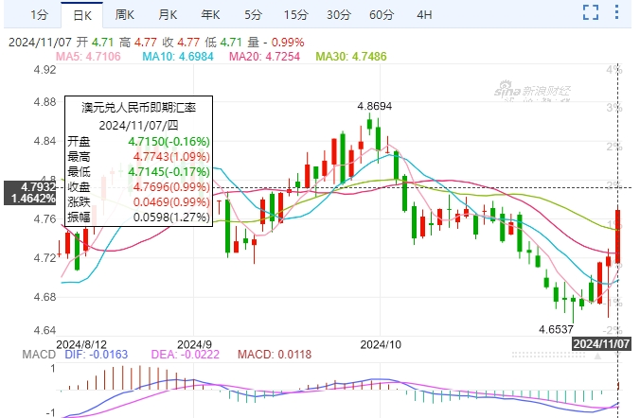640x418 pixels.
Task: Show the 年K yearly chart
Action: [210, 14]
